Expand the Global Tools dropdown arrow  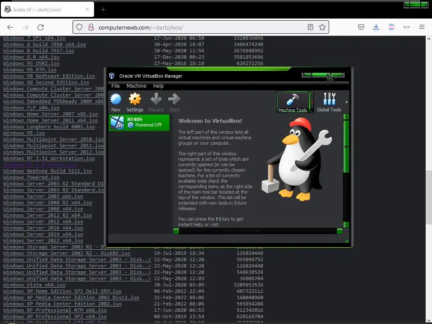[x=346, y=102]
